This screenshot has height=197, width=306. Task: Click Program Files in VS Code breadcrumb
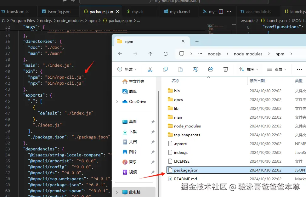coord(22,20)
